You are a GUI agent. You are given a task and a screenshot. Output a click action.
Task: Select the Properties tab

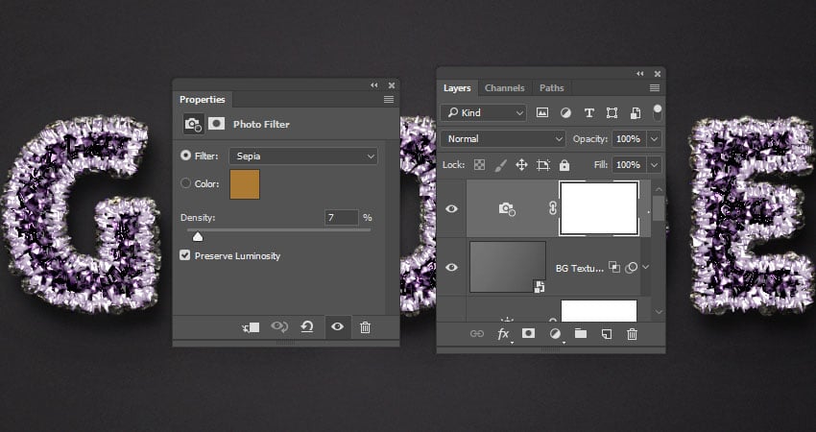coord(203,100)
